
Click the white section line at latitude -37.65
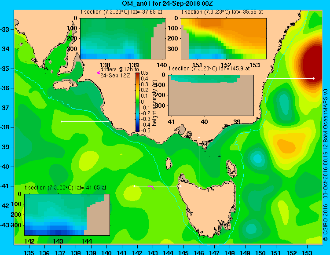coord(85,121)
